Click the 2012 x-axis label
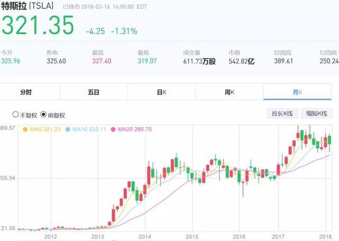This screenshot has width=339, height=241. pos(50,237)
